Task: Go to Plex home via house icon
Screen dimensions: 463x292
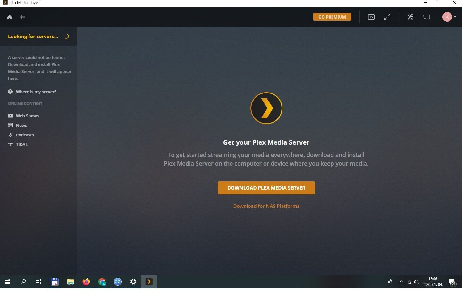Action: tap(10, 17)
